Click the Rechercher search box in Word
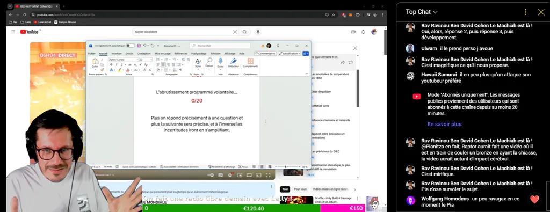Image resolution: width=550 pixels, height=212 pixels. 220,46
